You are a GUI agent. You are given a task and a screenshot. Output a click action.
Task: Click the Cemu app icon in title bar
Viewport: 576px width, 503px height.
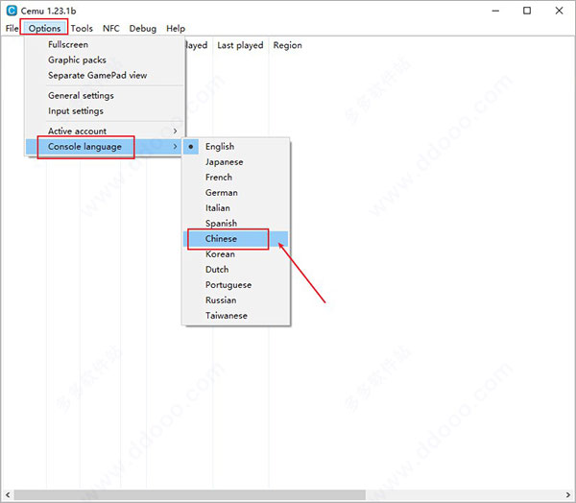pos(12,11)
